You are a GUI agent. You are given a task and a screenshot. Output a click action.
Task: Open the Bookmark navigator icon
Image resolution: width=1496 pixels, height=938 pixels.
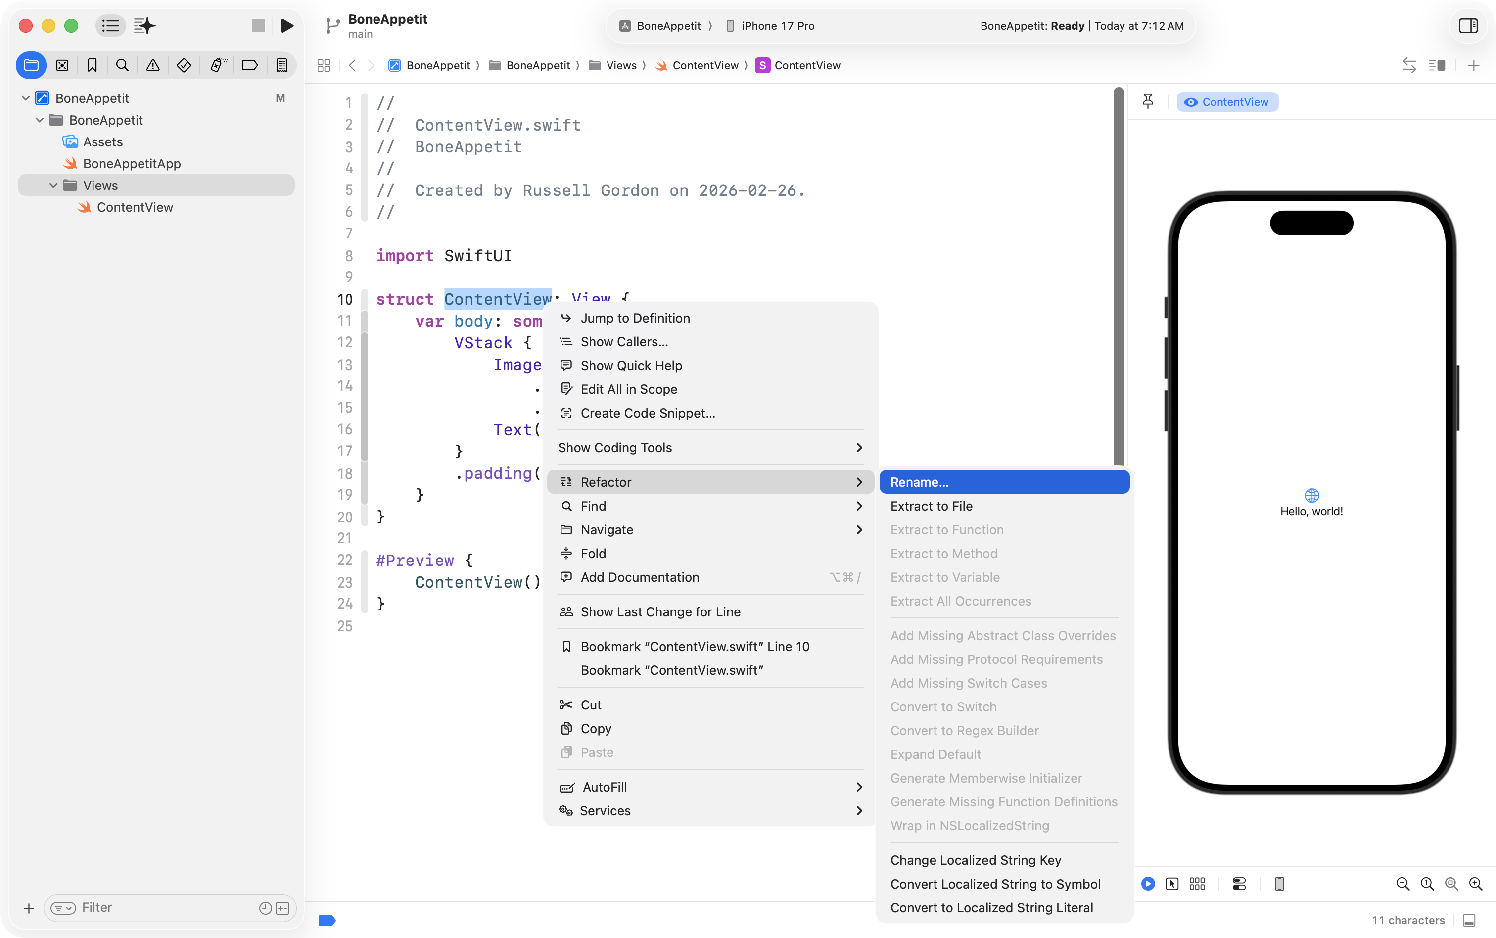coord(93,65)
